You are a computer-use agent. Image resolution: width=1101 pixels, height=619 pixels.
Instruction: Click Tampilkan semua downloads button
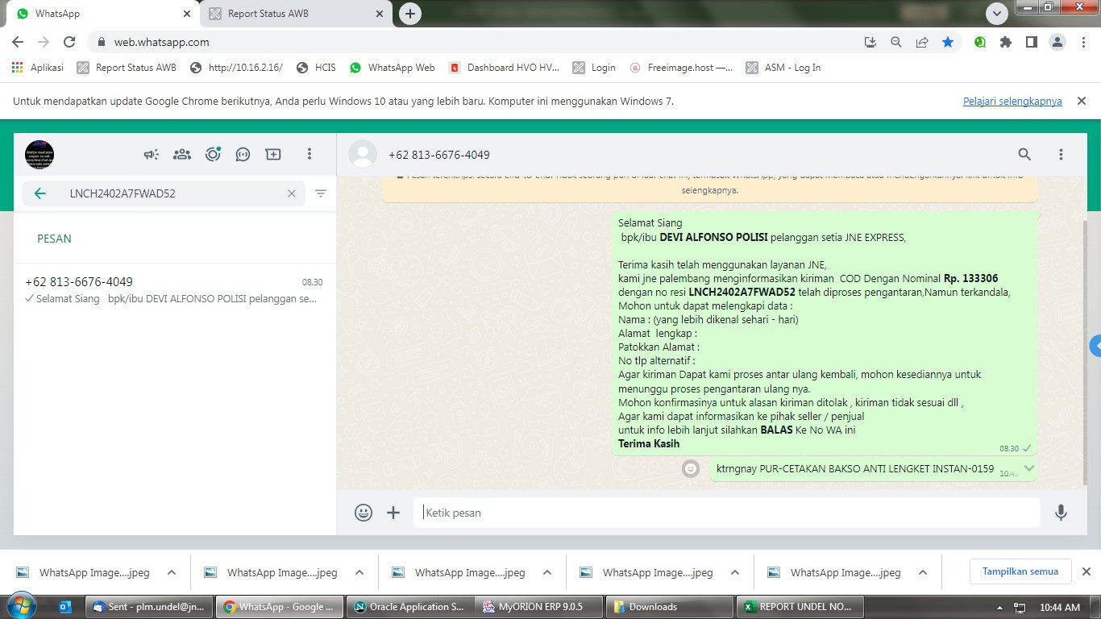pyautogui.click(x=1020, y=571)
